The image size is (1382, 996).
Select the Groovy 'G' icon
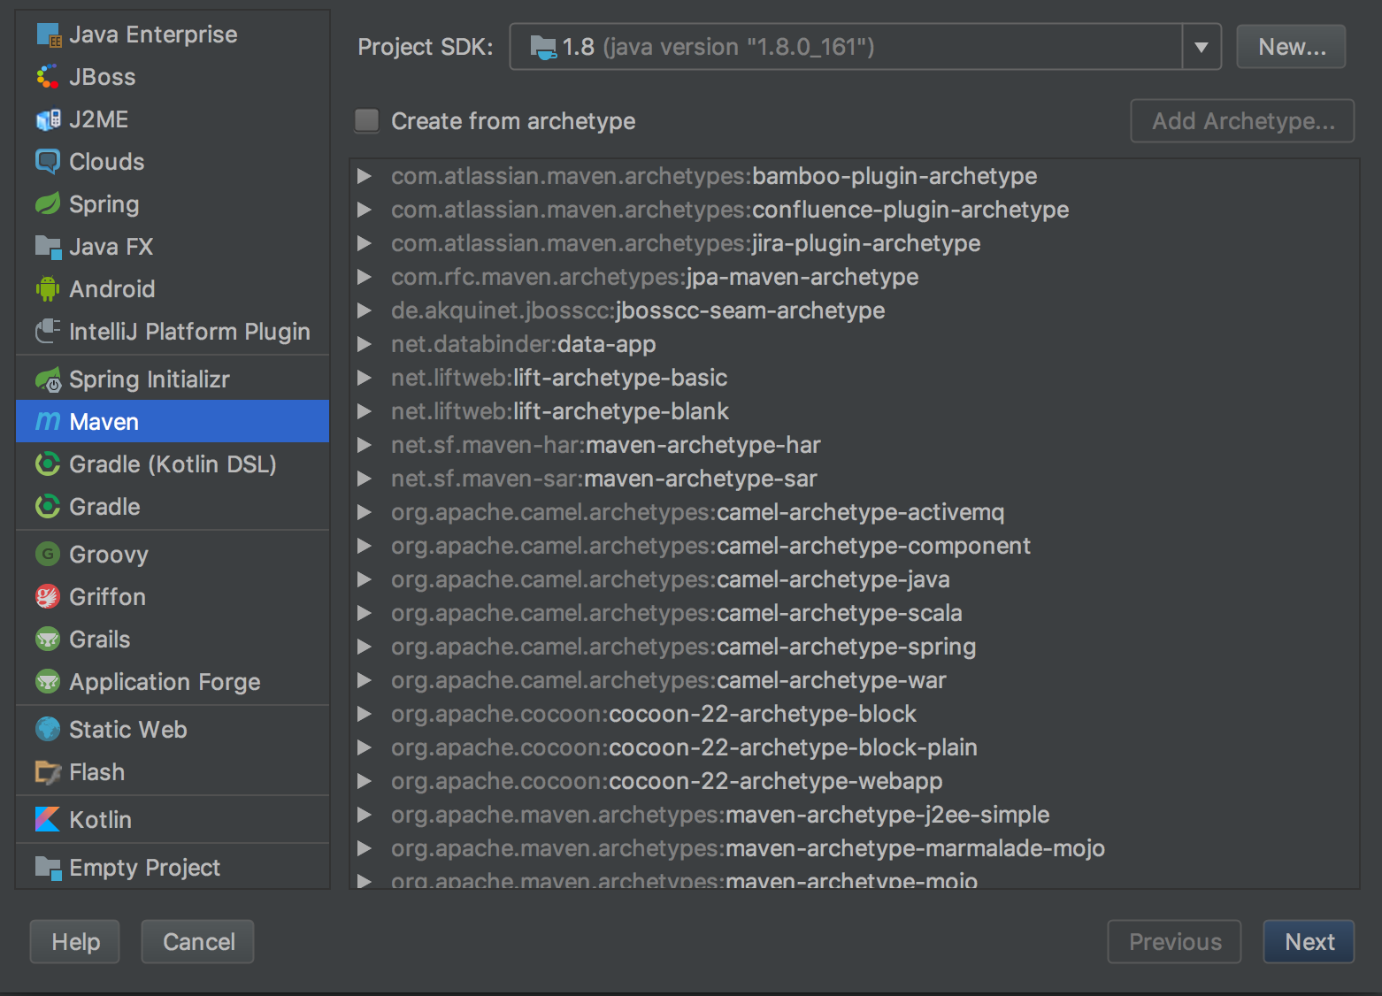[x=48, y=555]
